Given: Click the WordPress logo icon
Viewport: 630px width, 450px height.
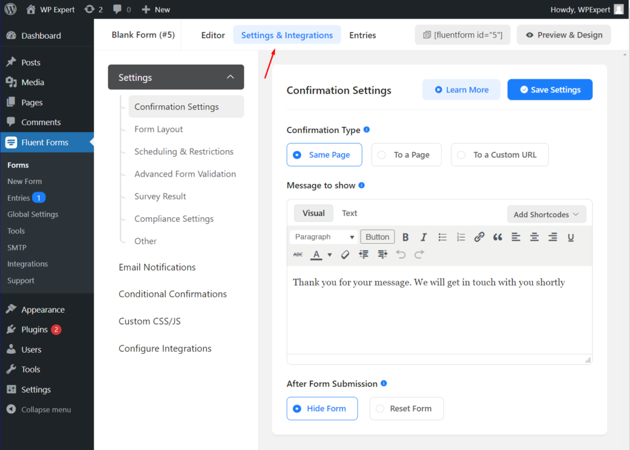Looking at the screenshot, I should 10,9.
